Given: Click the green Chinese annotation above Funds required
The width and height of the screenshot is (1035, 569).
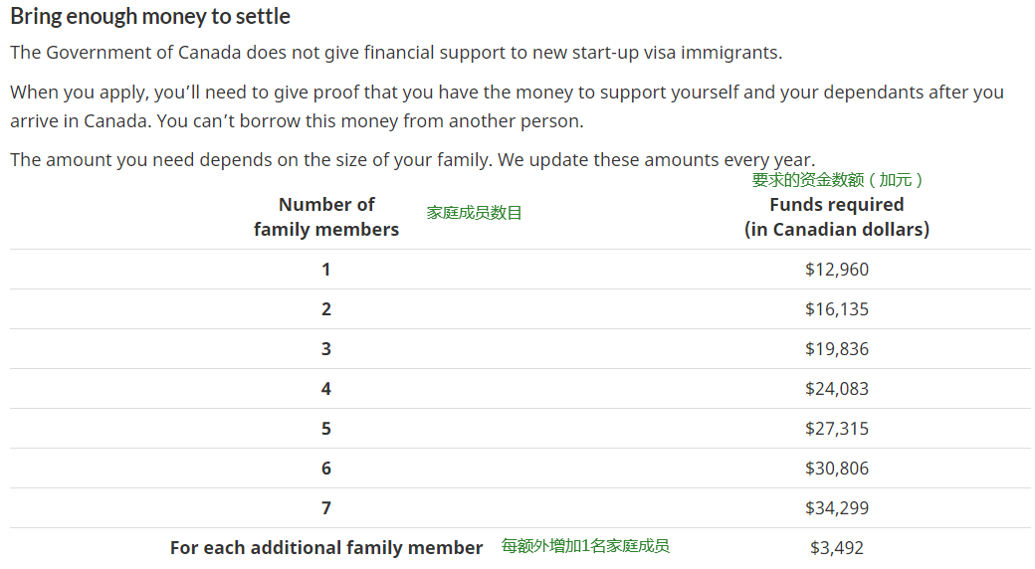Looking at the screenshot, I should point(837,179).
